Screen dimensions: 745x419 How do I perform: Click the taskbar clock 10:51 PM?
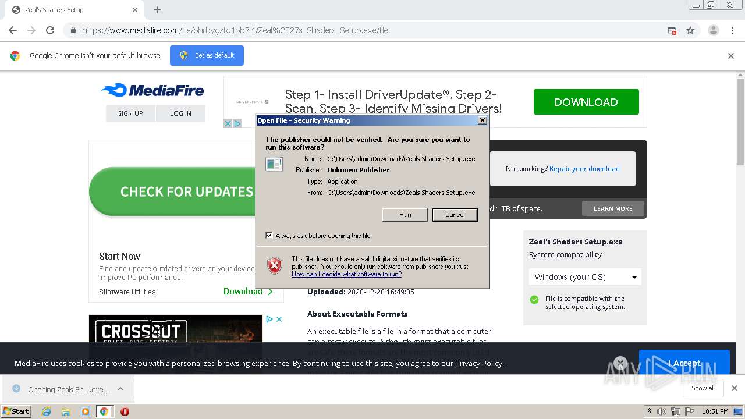tap(715, 411)
